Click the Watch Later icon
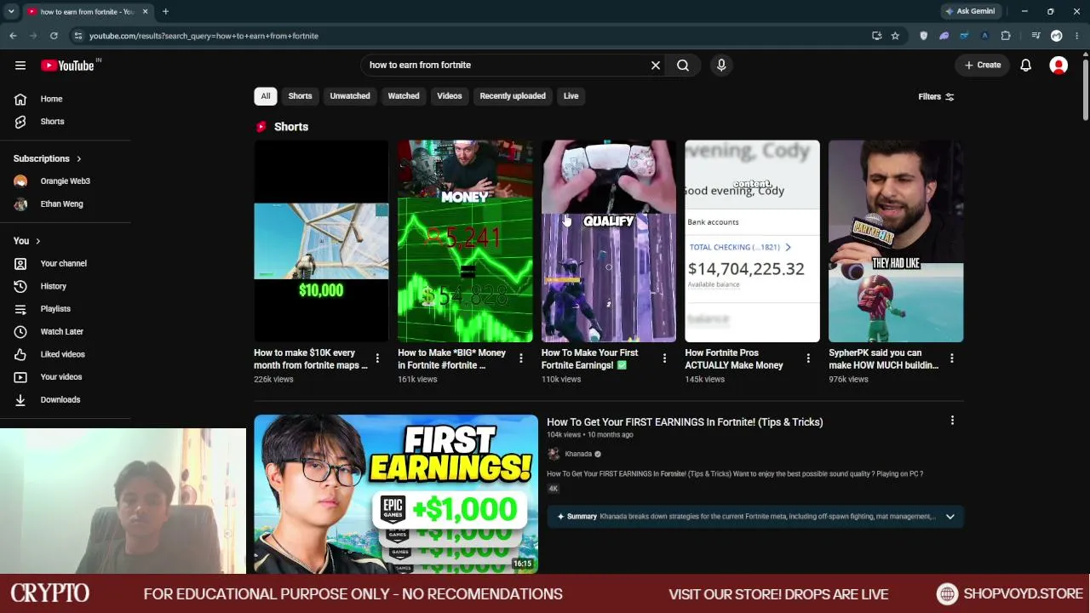Viewport: 1090px width, 613px height. 20,331
